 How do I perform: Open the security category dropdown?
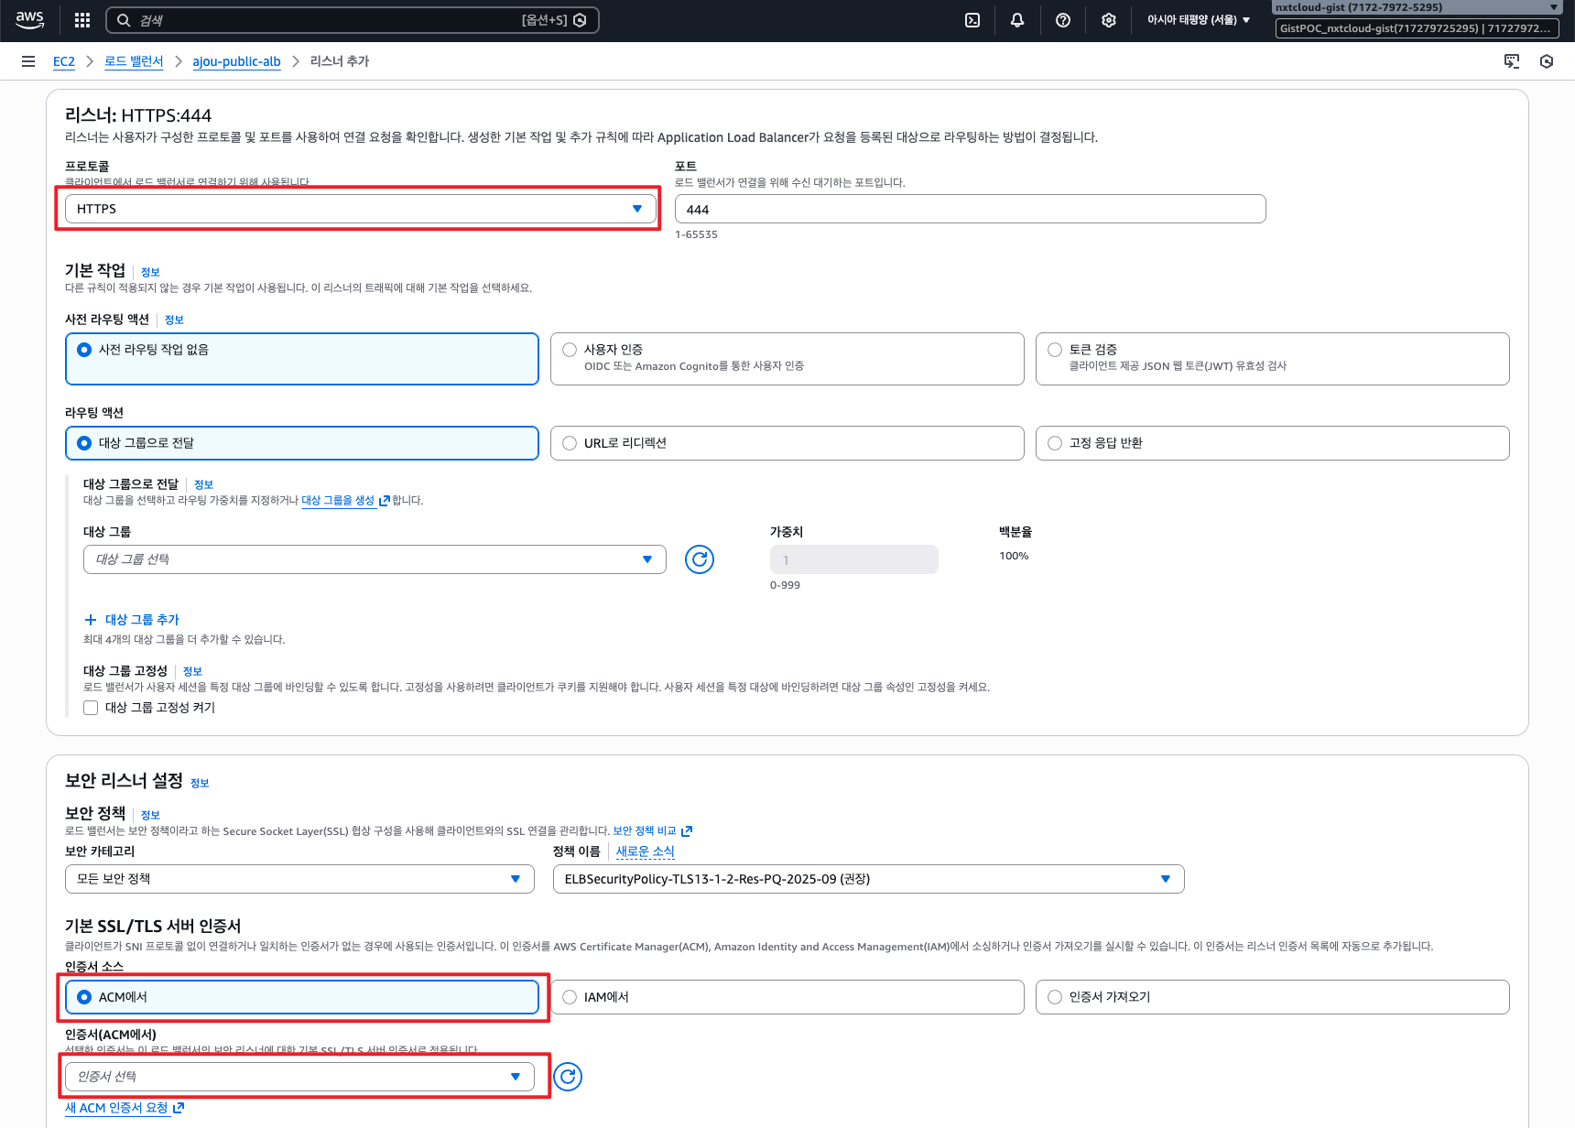click(299, 879)
